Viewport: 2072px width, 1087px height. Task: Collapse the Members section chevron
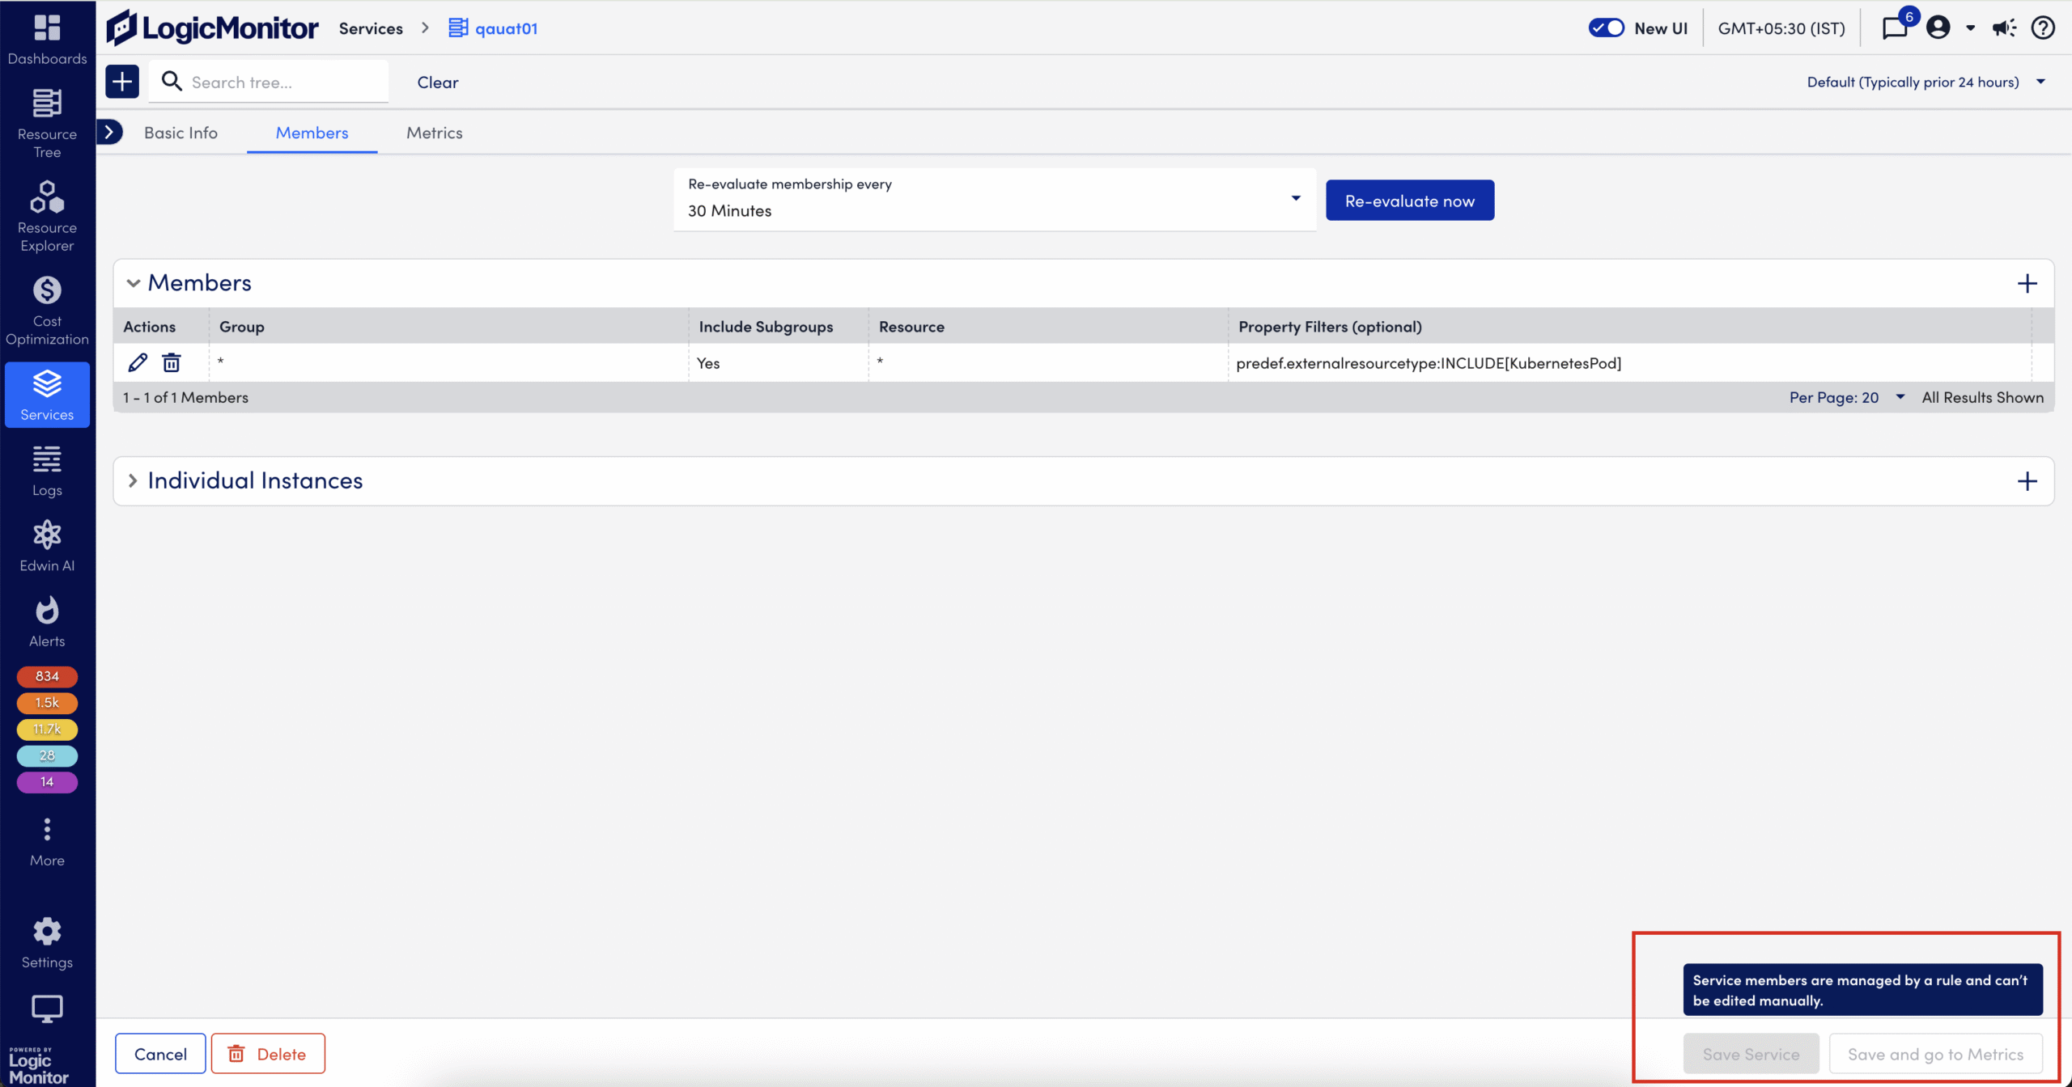pos(134,283)
